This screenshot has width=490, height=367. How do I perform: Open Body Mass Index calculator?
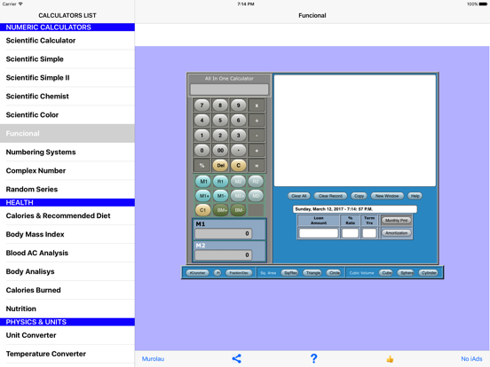(x=67, y=234)
